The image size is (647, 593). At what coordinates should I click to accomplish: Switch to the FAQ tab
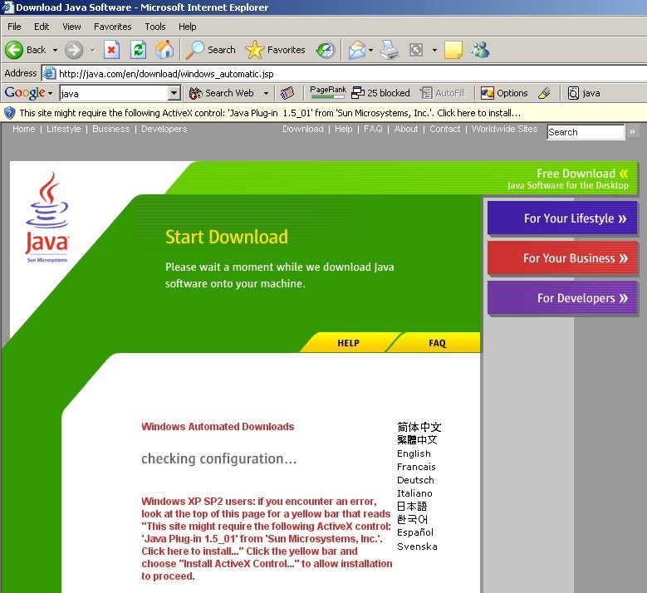[437, 343]
